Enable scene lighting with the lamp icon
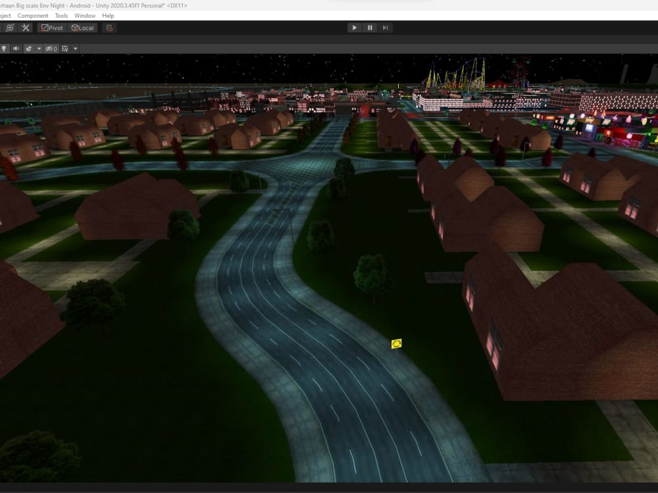 click(3, 48)
